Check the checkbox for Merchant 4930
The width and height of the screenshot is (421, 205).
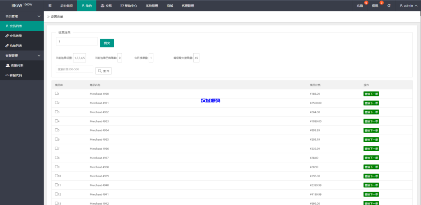pos(57,93)
